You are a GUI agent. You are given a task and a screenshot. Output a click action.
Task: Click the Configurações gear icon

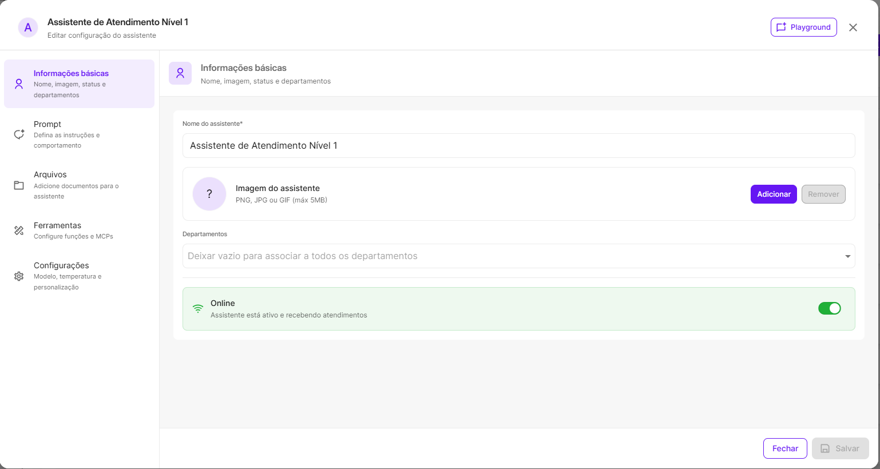(x=19, y=276)
